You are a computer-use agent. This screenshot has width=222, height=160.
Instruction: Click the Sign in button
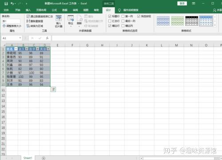(x=182, y=4)
